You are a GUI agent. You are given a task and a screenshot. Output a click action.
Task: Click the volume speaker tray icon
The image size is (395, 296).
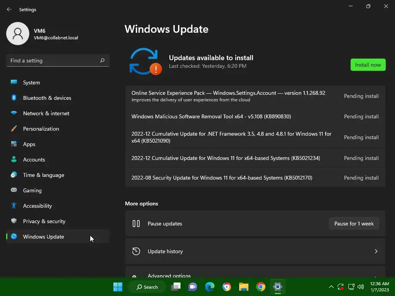pos(361,287)
